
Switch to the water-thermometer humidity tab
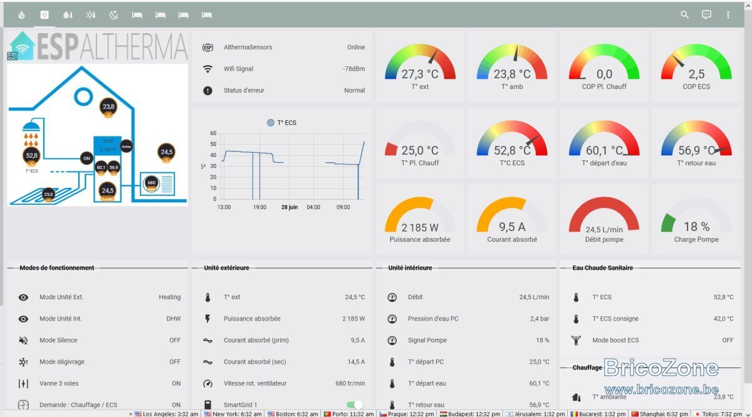68,14
